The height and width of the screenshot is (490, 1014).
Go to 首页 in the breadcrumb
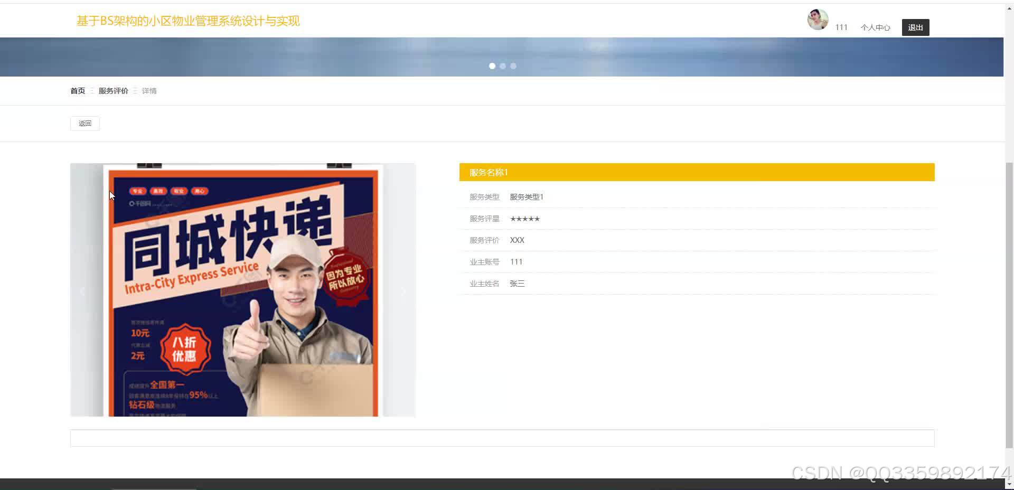78,91
